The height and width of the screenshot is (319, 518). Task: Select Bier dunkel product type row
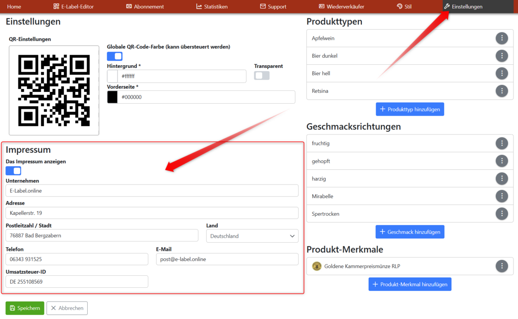(410, 56)
